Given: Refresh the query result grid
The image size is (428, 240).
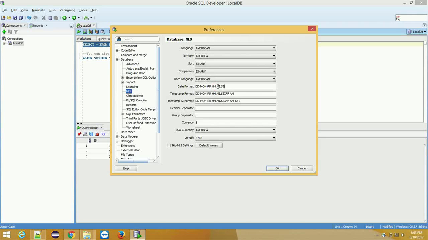Looking at the screenshot, I should (x=91, y=134).
